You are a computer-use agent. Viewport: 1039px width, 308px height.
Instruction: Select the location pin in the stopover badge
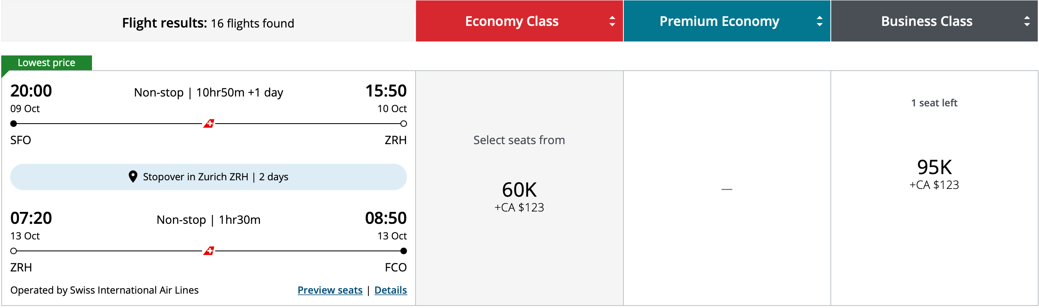click(132, 177)
